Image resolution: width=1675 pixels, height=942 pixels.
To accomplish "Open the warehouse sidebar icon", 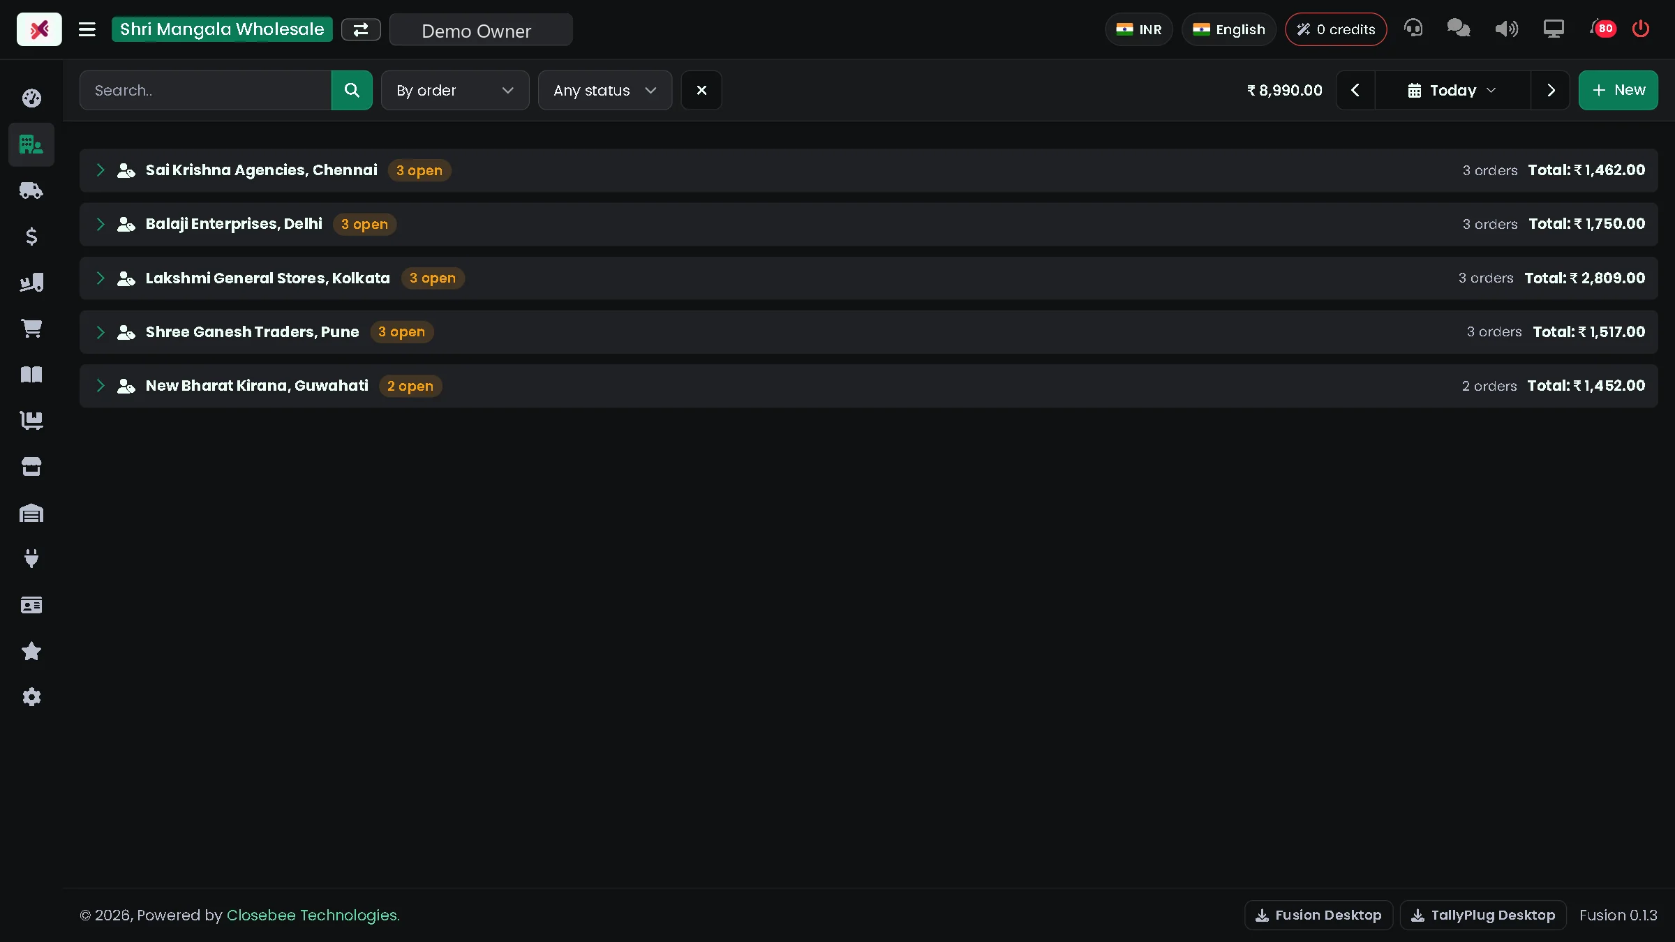I will click(31, 513).
